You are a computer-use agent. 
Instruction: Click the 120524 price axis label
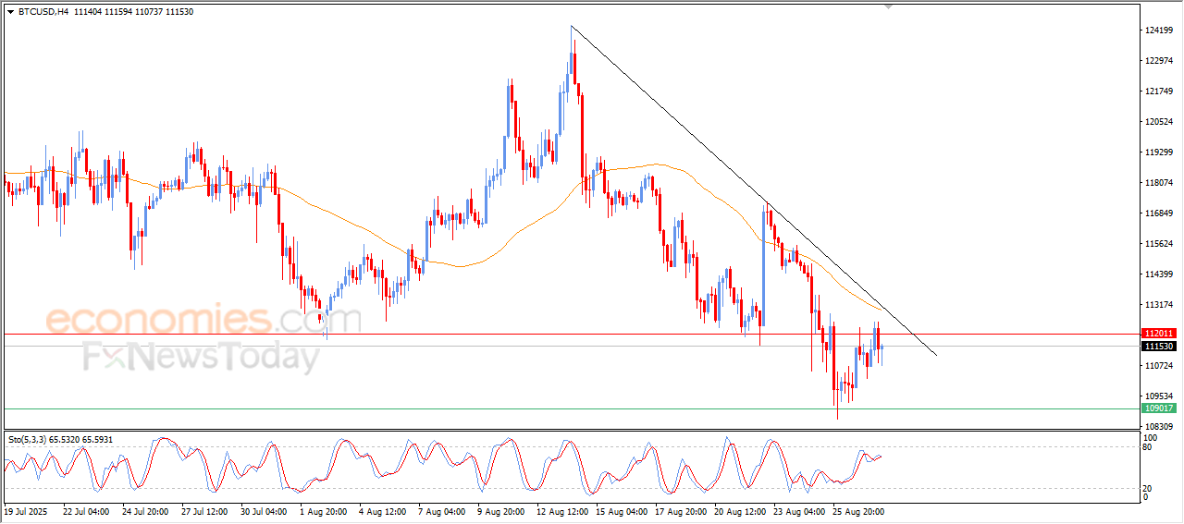tap(1159, 122)
